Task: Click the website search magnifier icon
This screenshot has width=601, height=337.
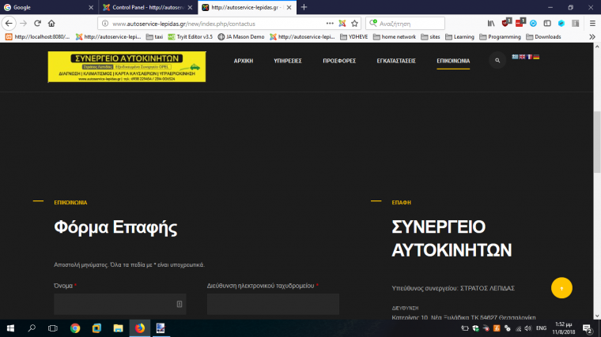Action: coord(497,60)
